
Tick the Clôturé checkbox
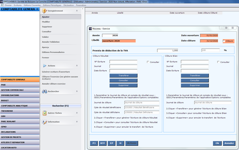click(224, 41)
